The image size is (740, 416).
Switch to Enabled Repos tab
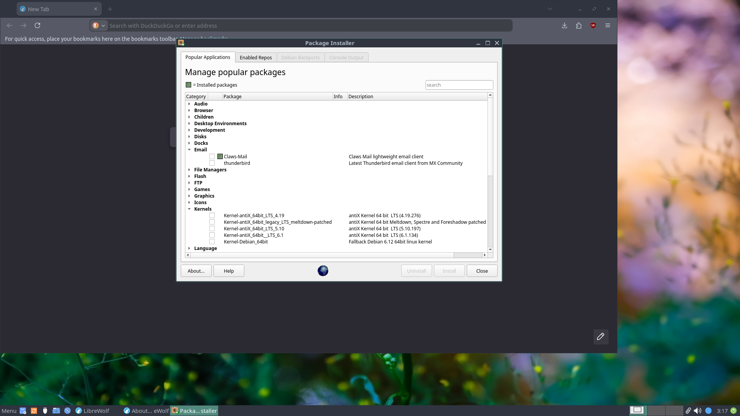256,57
